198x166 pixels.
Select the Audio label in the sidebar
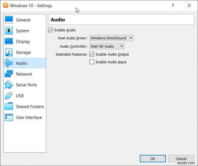(22, 63)
